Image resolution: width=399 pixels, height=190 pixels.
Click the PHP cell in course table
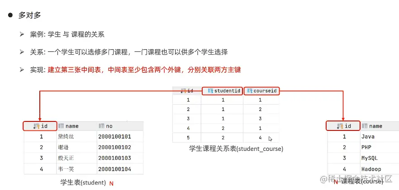pyautogui.click(x=380, y=147)
